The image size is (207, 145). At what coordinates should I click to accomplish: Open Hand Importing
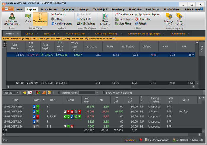coord(62,24)
